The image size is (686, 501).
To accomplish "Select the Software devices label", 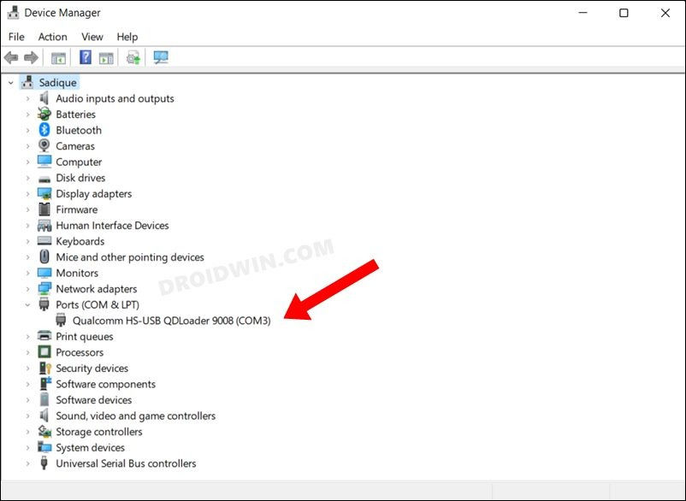I will click(x=93, y=400).
